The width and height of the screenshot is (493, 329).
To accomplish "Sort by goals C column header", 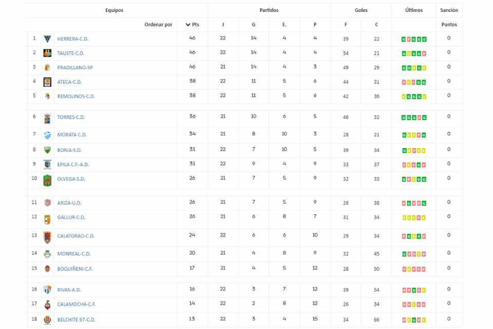I will click(376, 25).
